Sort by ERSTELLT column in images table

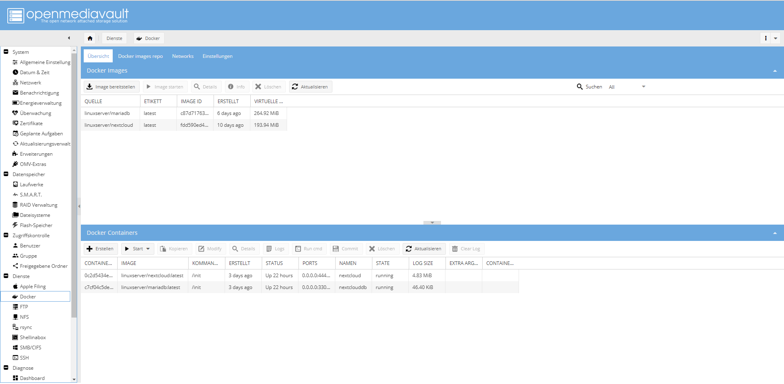[232, 101]
